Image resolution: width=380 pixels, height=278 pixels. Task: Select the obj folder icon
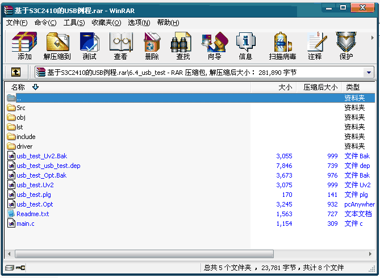click(11, 117)
